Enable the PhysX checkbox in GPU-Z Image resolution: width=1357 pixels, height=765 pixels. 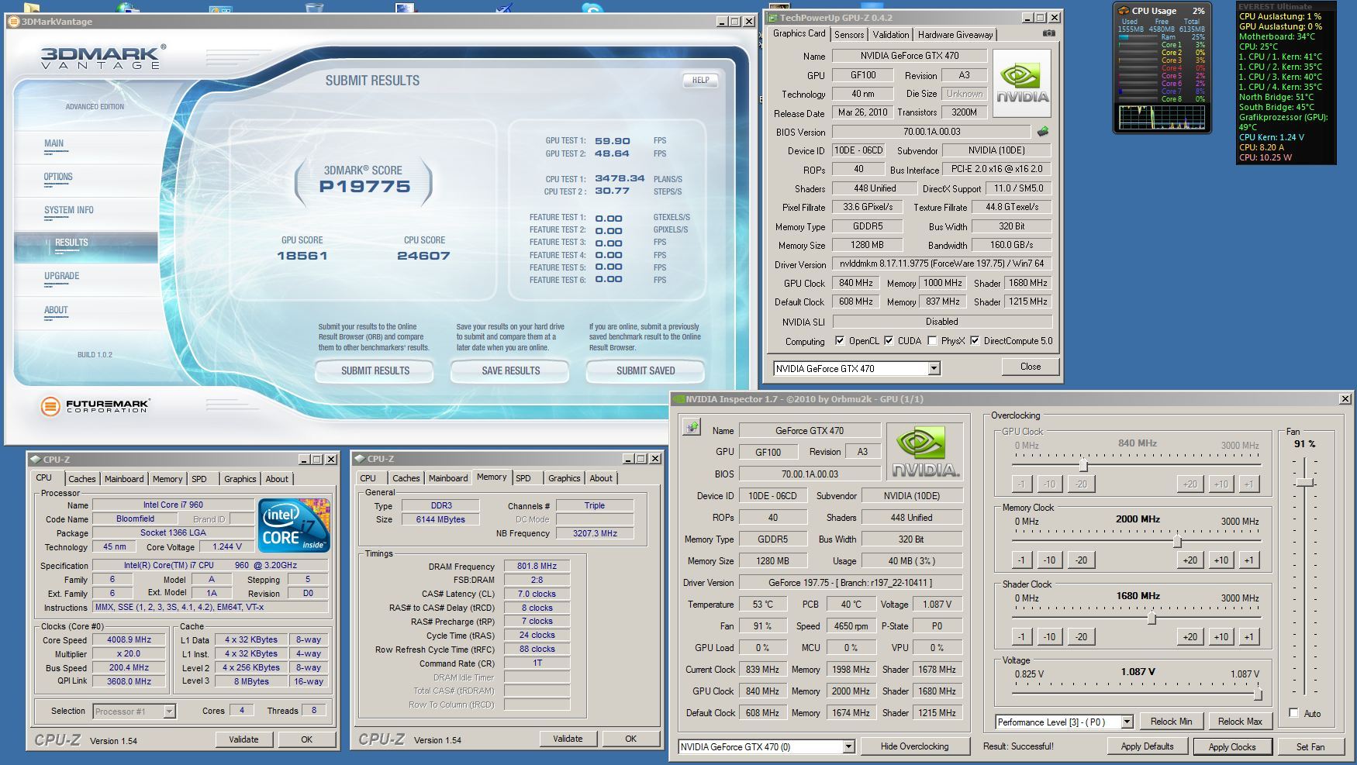tap(932, 340)
